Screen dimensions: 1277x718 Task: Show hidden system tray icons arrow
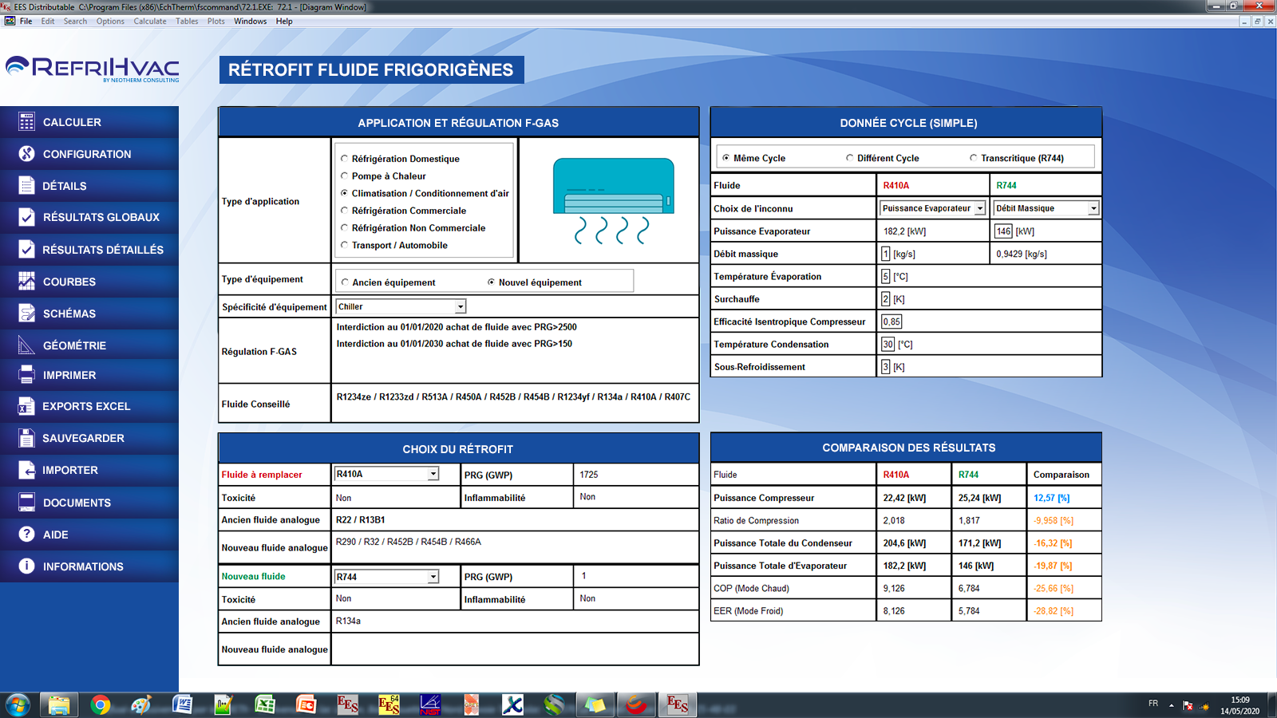1172,705
